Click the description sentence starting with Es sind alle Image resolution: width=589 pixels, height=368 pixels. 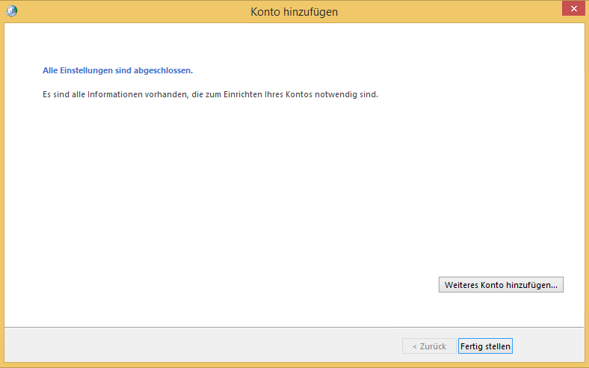point(210,95)
